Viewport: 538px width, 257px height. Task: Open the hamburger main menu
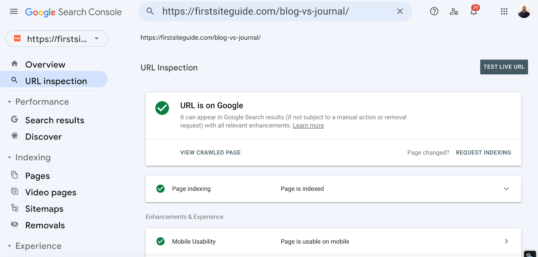[14, 12]
